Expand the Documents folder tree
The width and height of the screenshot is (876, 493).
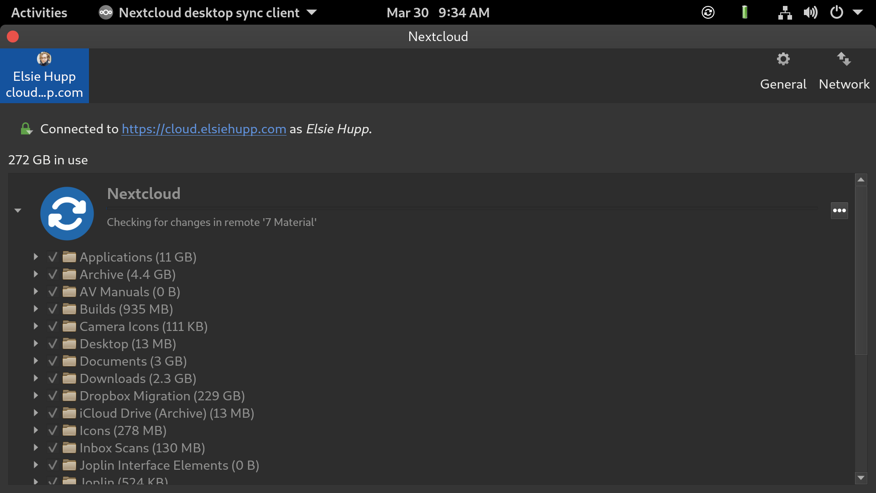click(36, 361)
